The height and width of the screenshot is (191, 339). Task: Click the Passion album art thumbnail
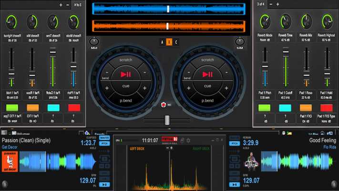point(10,161)
